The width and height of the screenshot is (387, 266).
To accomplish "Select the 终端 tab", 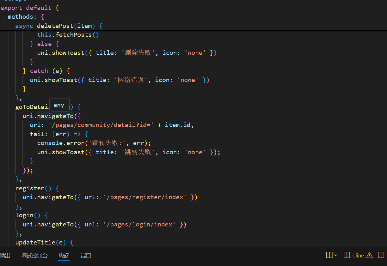I will coord(64,256).
